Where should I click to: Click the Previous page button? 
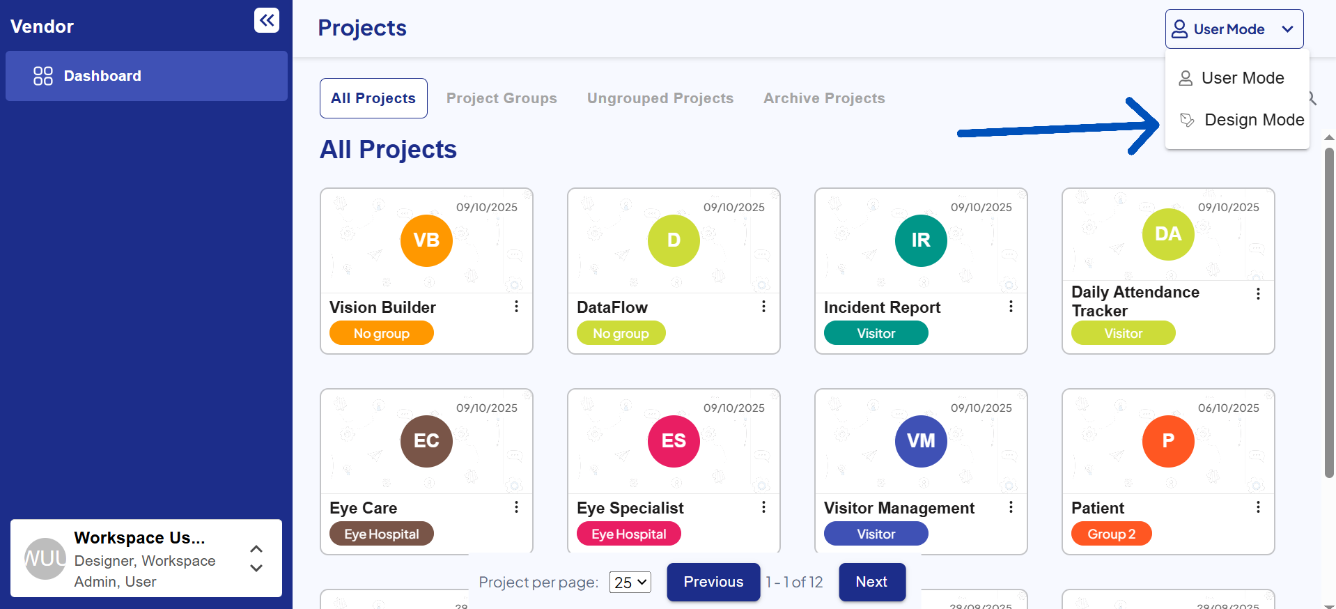click(x=713, y=582)
